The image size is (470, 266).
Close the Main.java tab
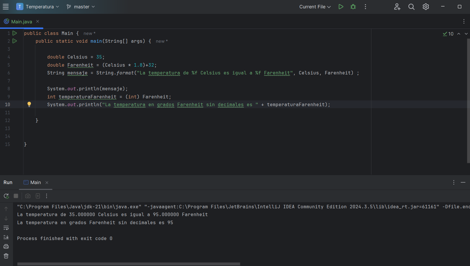38,21
